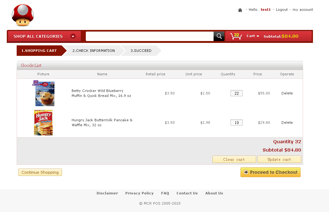The image size is (329, 212).
Task: Open the Cart dropdown menu
Action: point(253,36)
